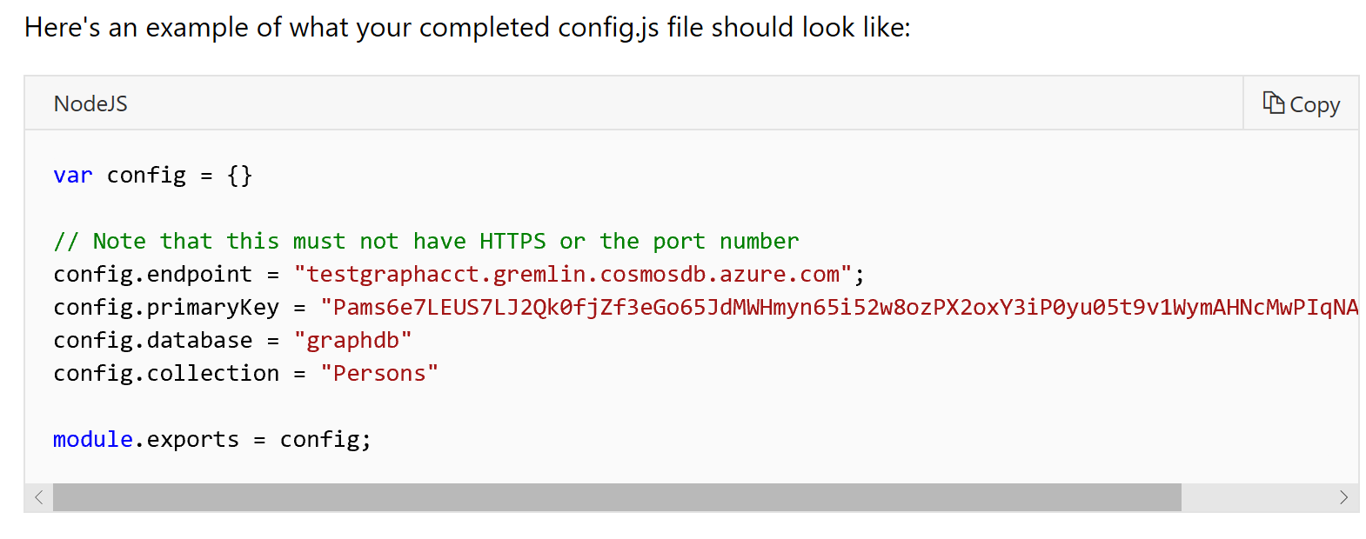Click the endpoint string testgraphacct.gremlin.cosmosdb.azure.com

click(574, 273)
